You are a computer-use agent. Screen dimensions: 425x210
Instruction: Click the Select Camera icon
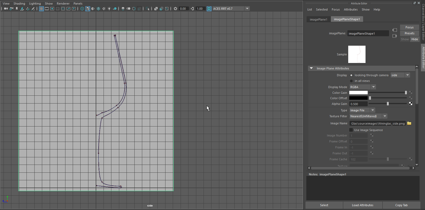[x=6, y=9]
